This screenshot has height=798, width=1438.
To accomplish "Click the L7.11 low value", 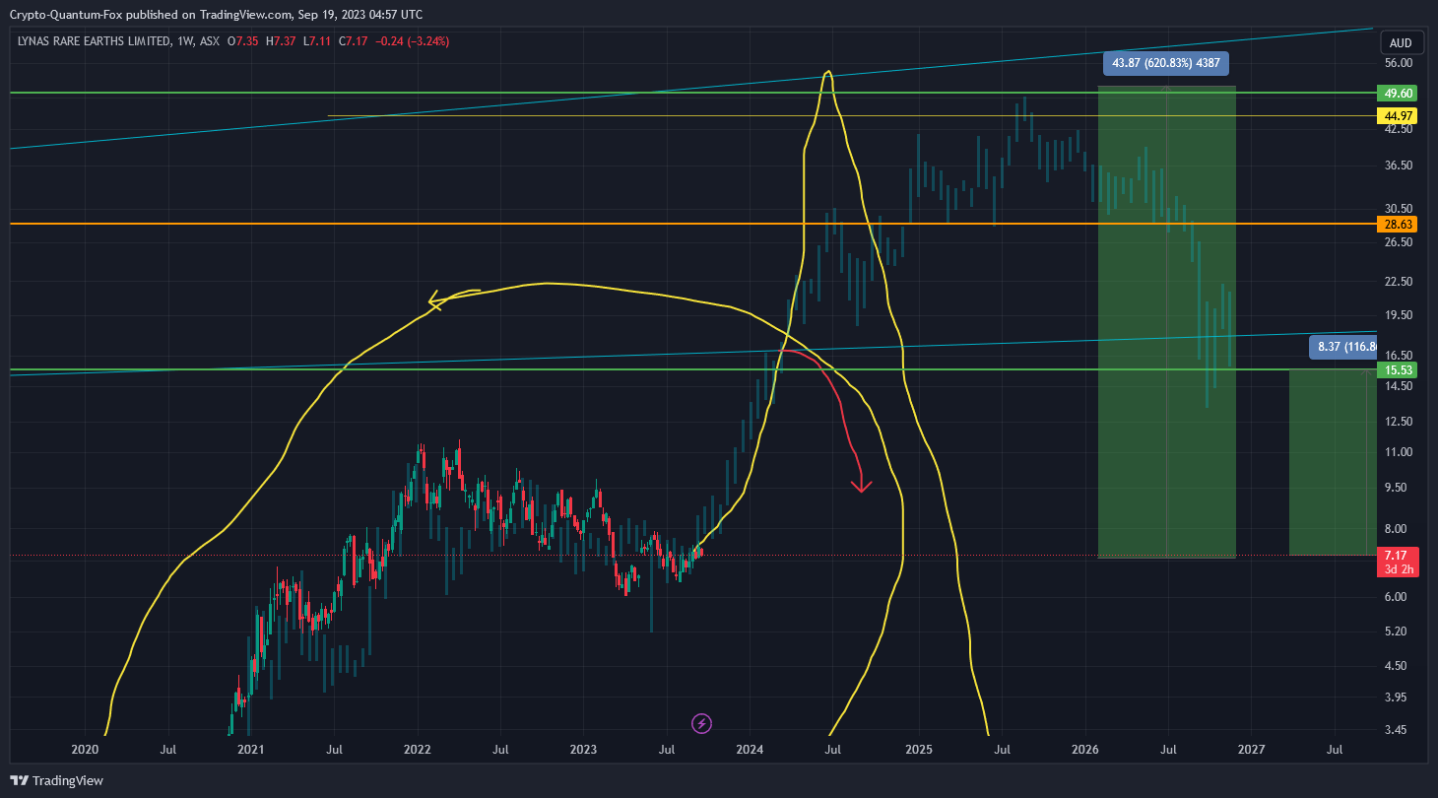I will pos(317,41).
